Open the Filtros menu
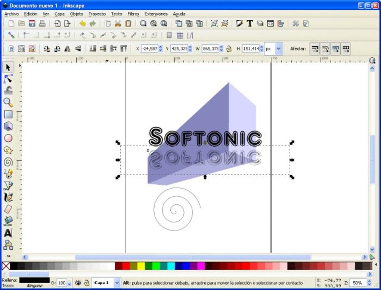This screenshot has width=381, height=290. (133, 14)
